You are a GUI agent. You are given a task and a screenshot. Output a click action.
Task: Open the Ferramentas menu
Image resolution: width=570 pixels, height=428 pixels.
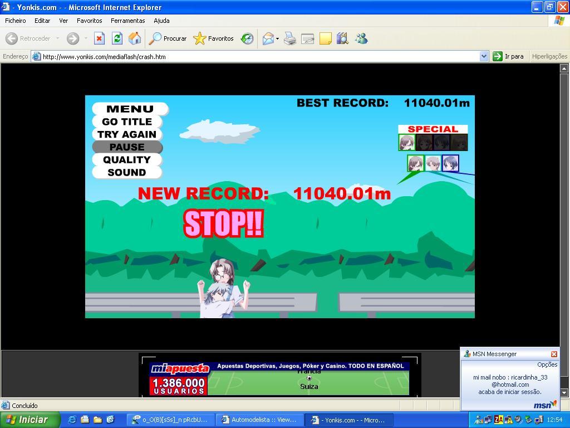click(x=128, y=21)
